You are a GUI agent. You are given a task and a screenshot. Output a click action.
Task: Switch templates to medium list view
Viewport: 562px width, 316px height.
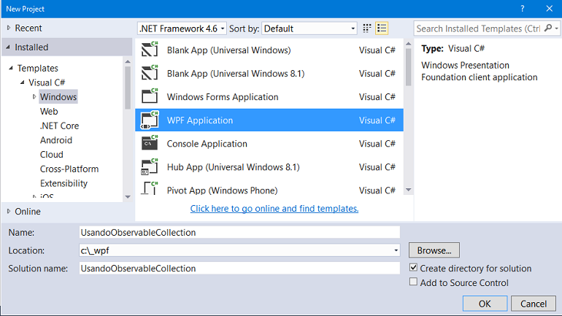(382, 28)
